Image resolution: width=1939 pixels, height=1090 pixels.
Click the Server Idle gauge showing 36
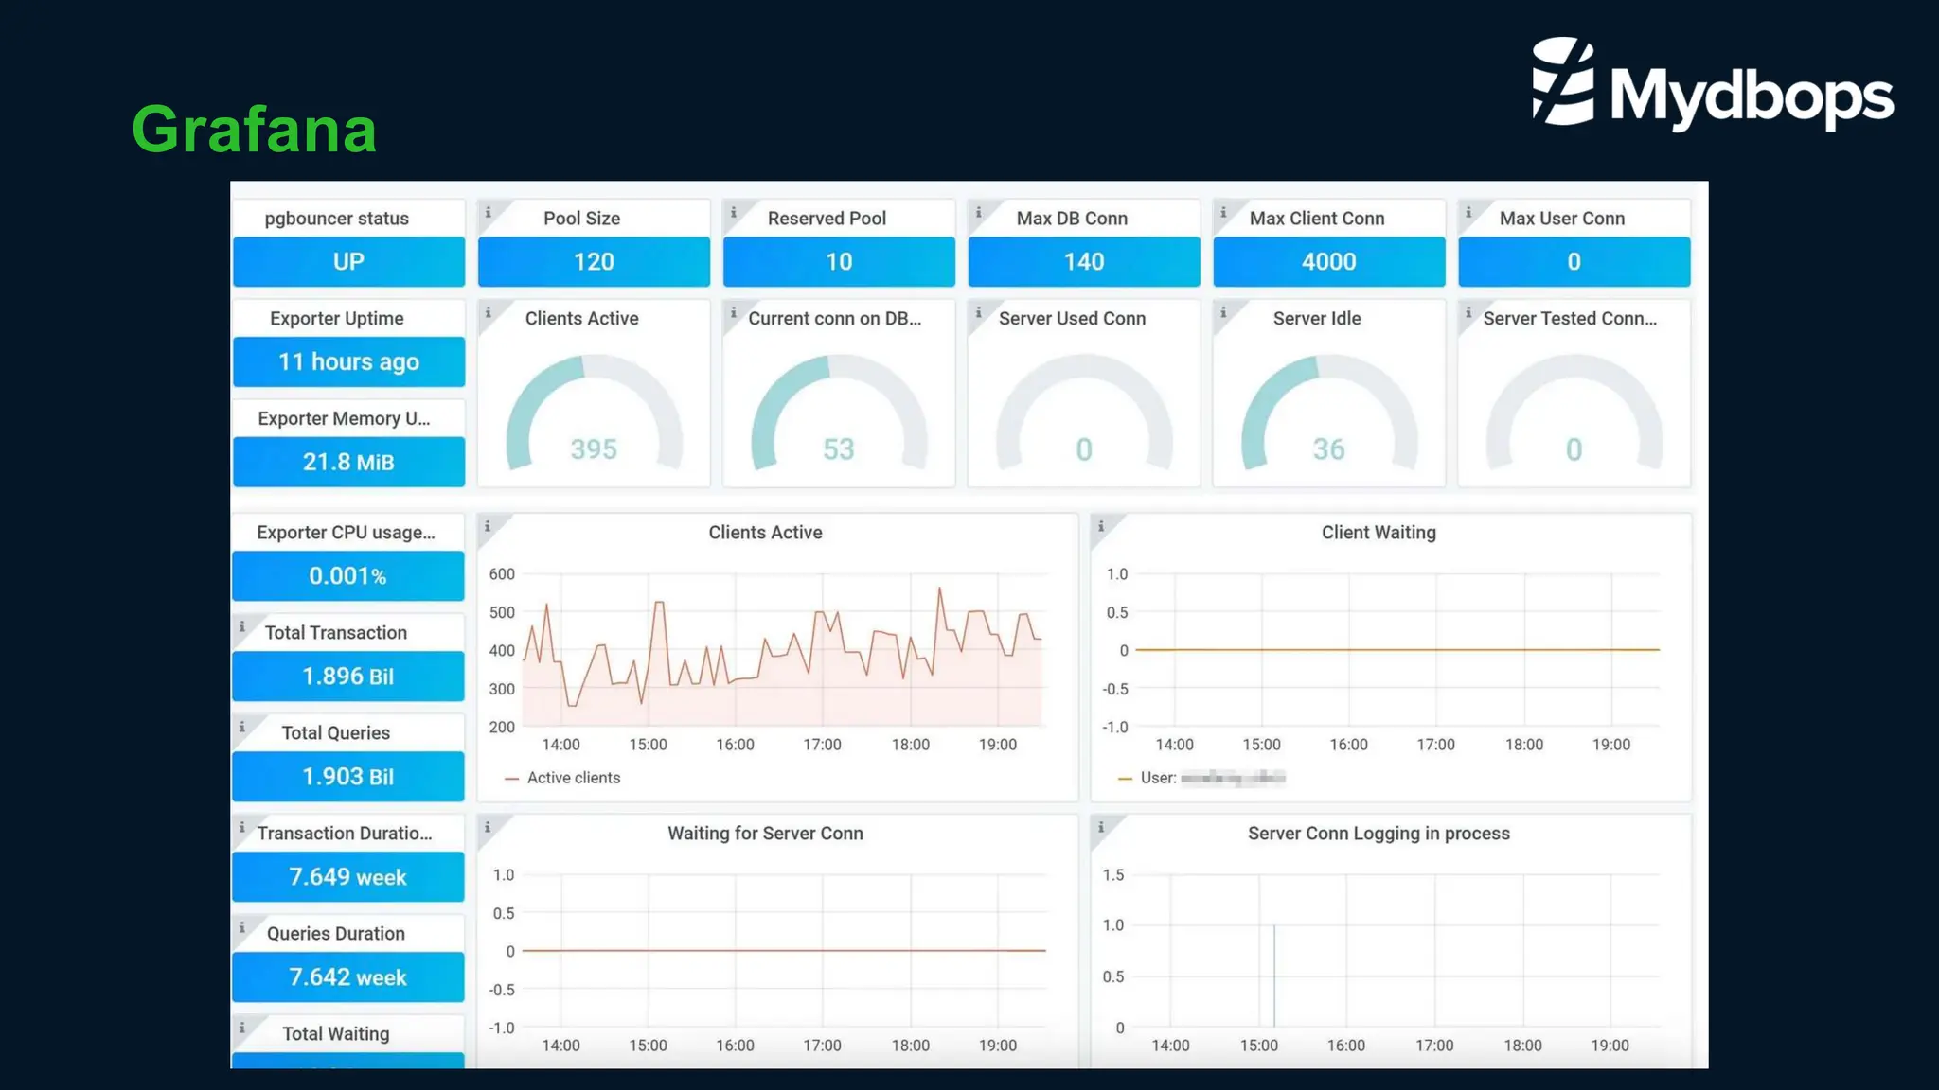[x=1329, y=413]
